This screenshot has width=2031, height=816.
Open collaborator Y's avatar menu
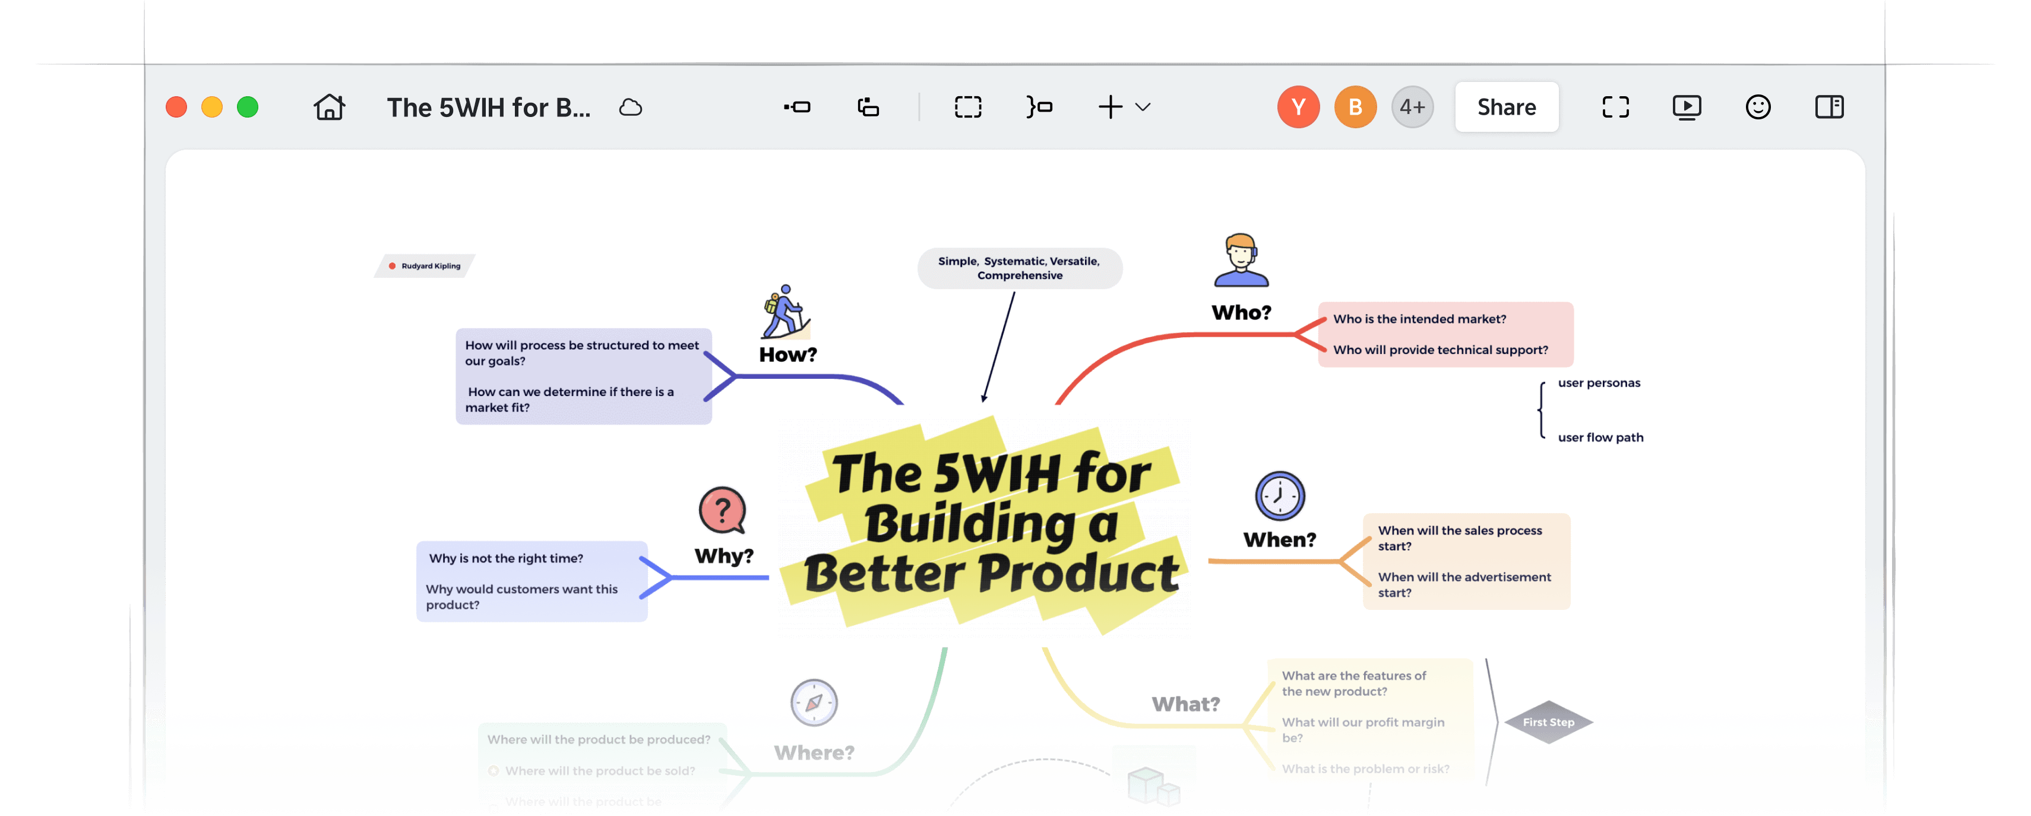pos(1298,106)
